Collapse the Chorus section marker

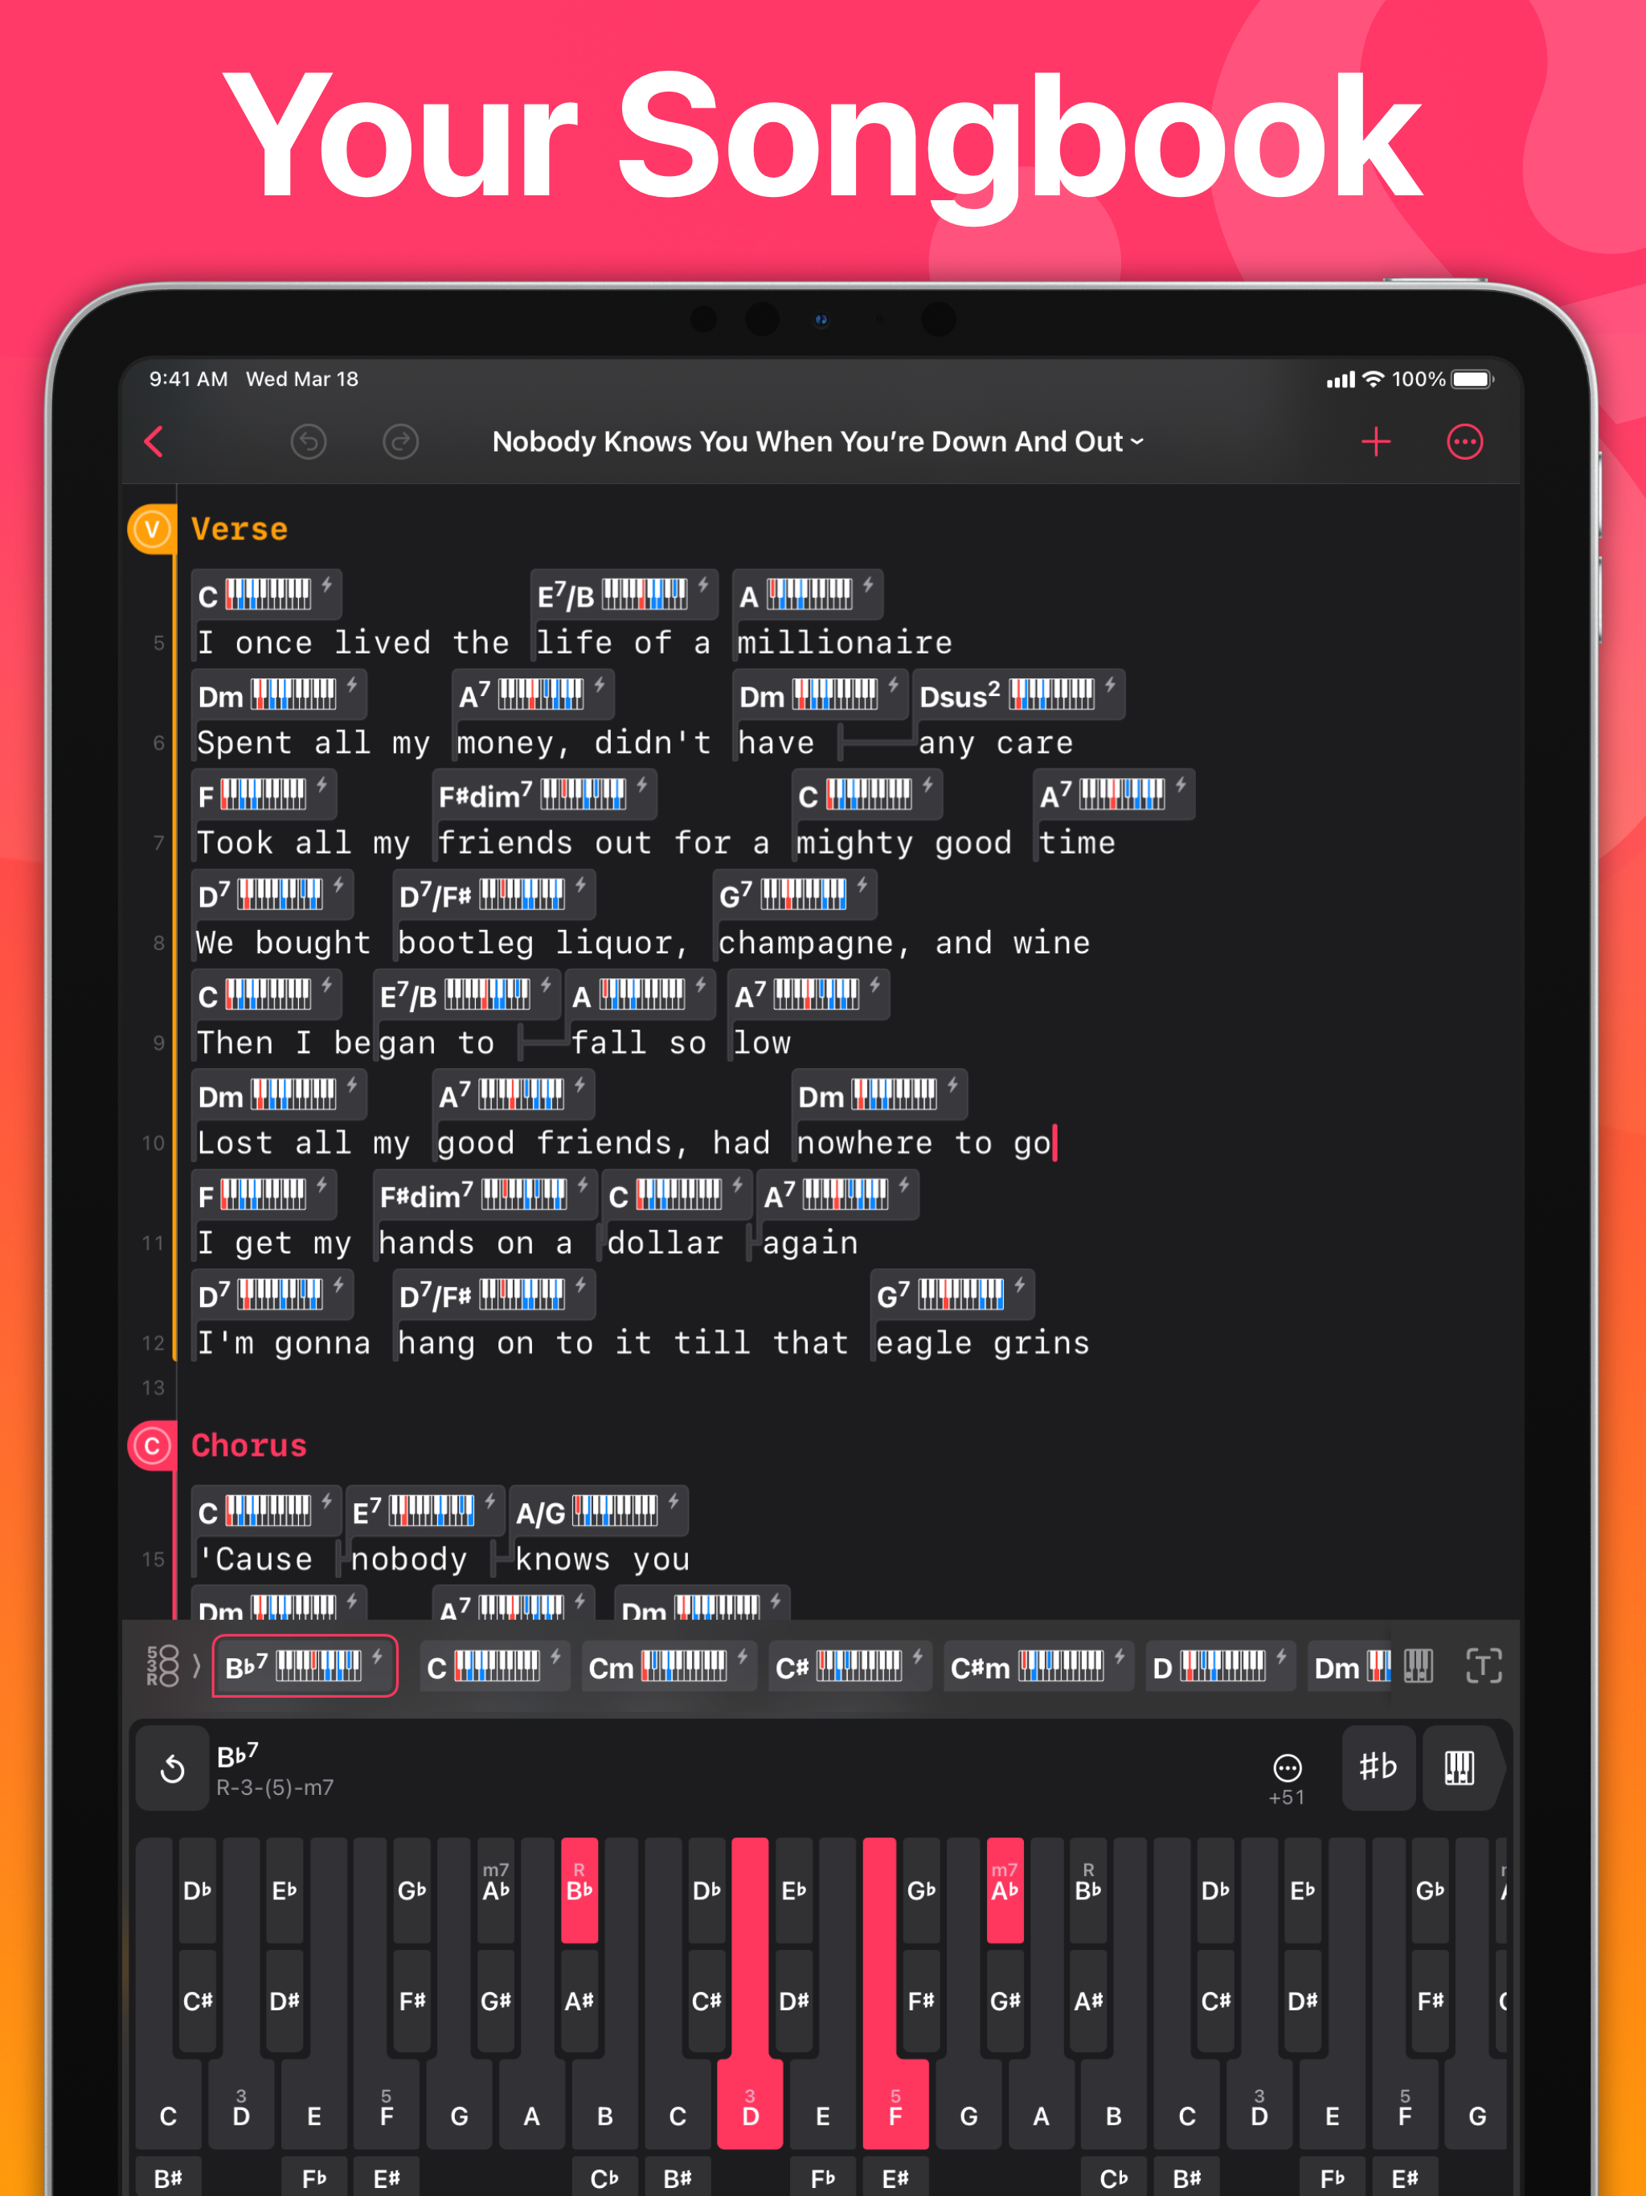(x=152, y=1445)
